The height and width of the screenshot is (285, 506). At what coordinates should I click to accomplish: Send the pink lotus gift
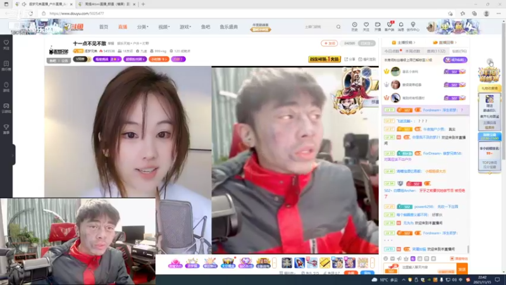(x=175, y=263)
